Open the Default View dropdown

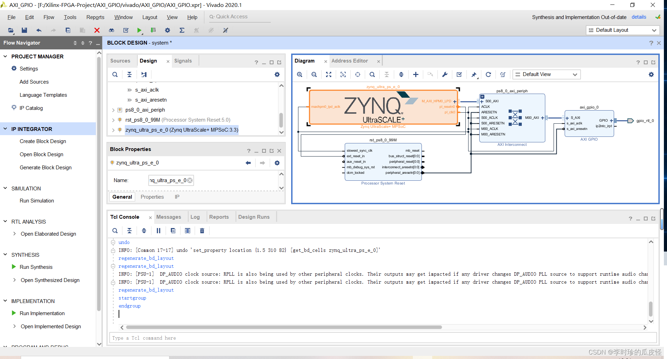tap(546, 75)
